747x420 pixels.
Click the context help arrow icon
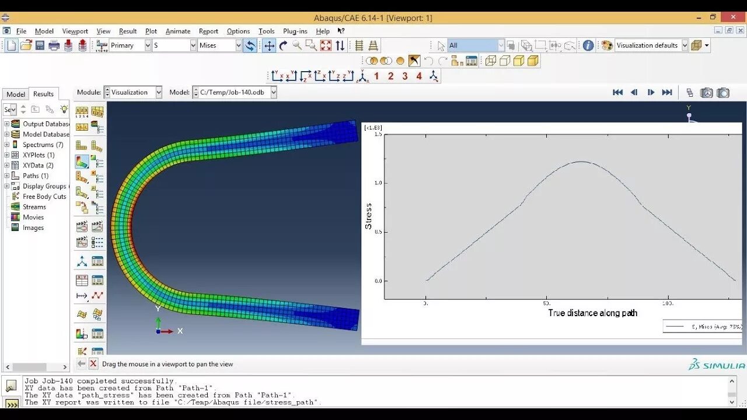pyautogui.click(x=341, y=32)
